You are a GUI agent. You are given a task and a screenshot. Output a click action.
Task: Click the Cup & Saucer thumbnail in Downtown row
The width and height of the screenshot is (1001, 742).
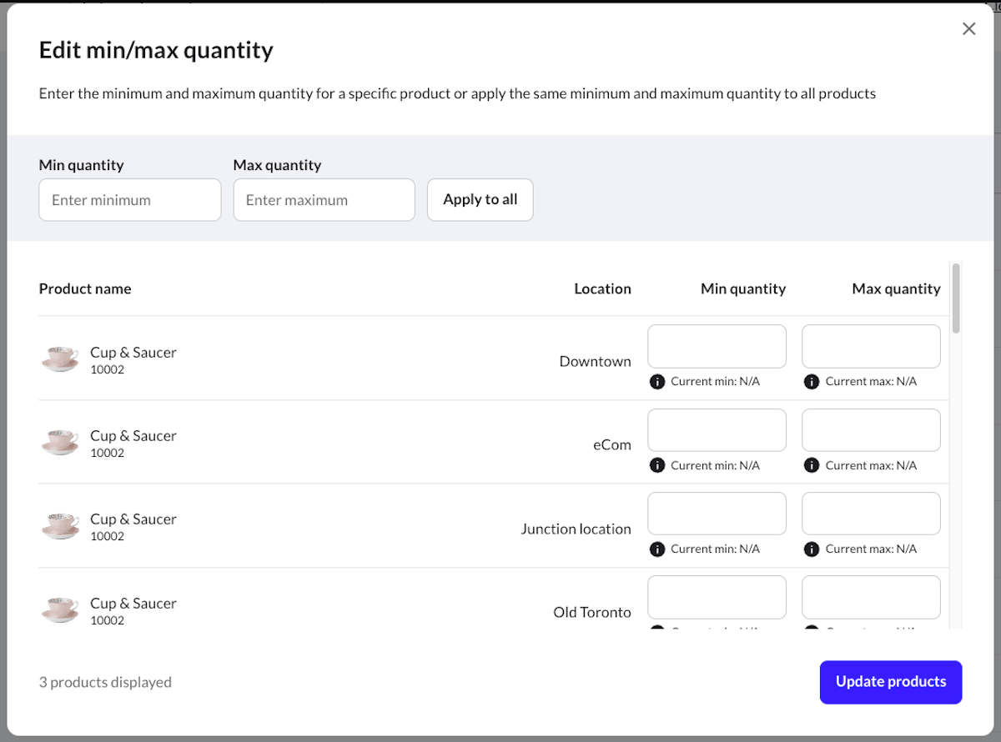pyautogui.click(x=60, y=359)
